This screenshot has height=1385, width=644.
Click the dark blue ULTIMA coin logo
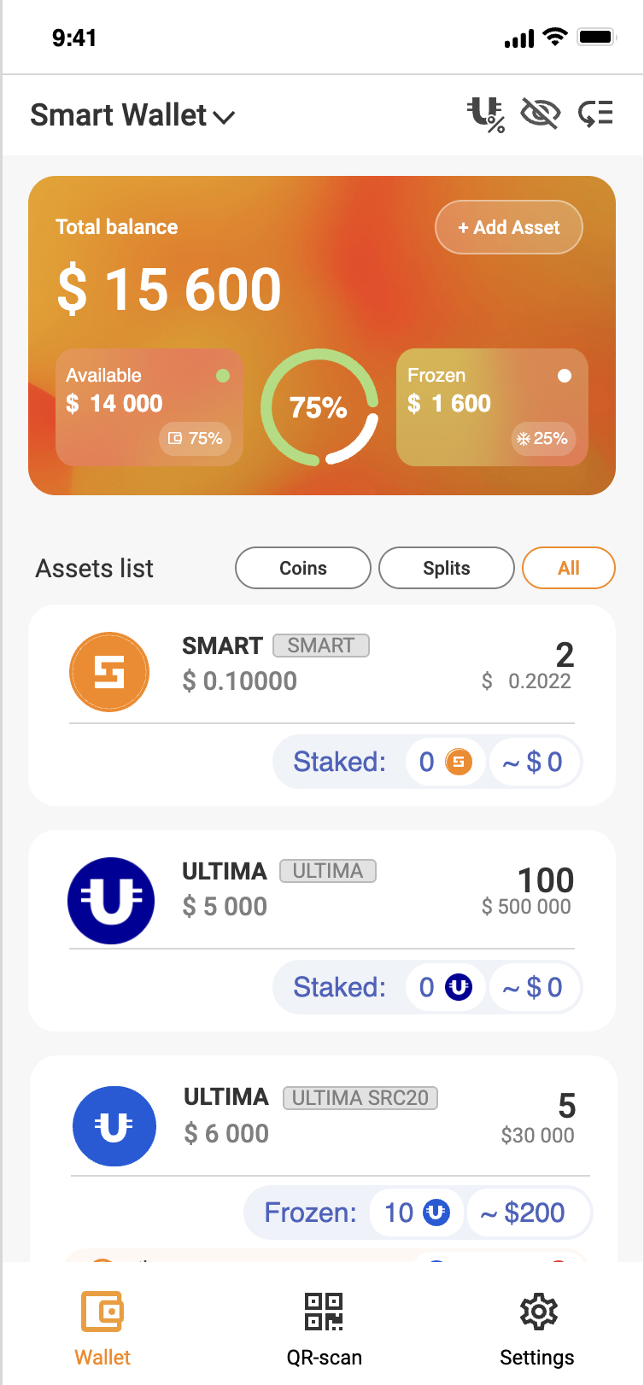tap(111, 900)
